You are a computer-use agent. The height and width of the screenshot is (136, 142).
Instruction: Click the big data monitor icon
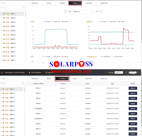click(x=46, y=73)
